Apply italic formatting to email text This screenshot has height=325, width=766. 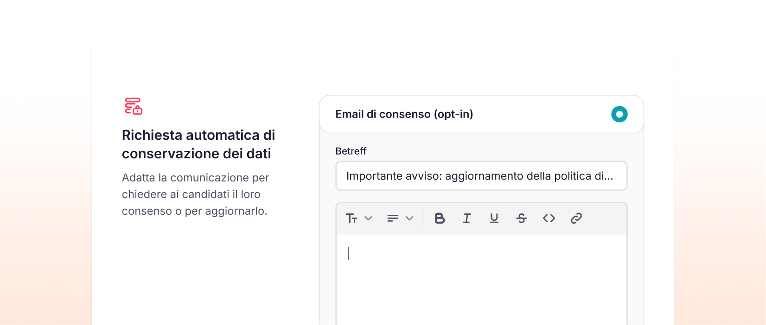pyautogui.click(x=467, y=218)
